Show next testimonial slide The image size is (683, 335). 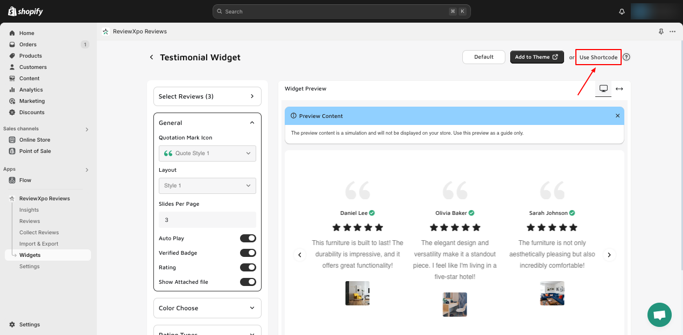[x=609, y=255]
